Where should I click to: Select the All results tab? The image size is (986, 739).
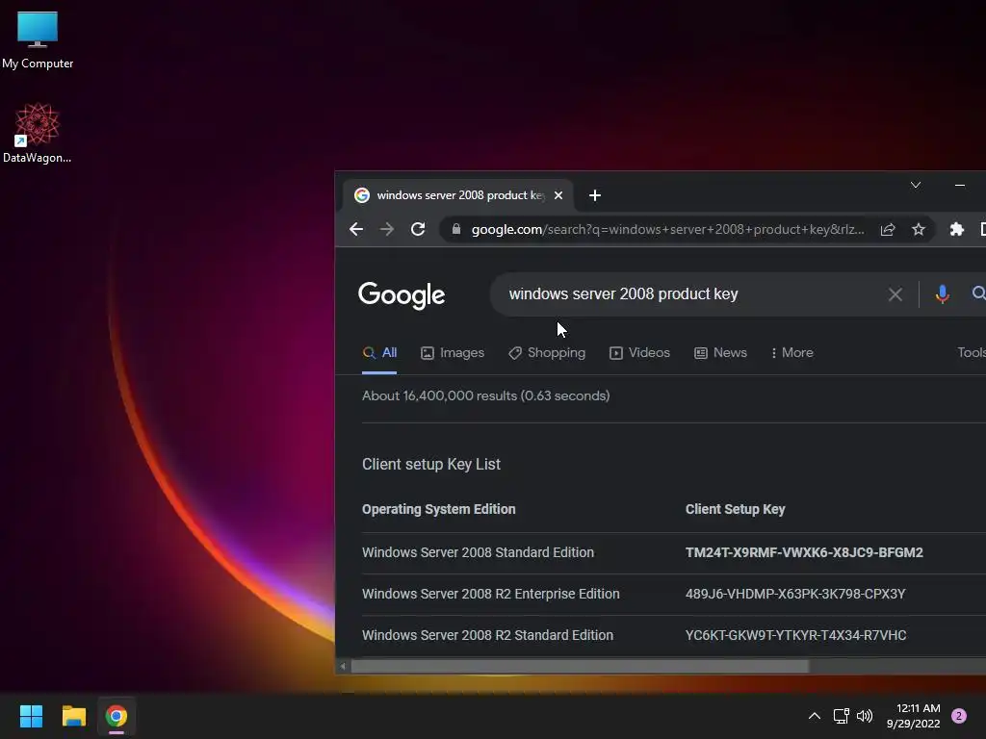379,353
